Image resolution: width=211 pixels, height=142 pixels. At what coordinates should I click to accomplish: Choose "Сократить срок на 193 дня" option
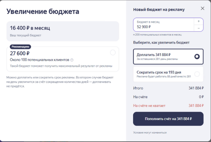coord(197,74)
